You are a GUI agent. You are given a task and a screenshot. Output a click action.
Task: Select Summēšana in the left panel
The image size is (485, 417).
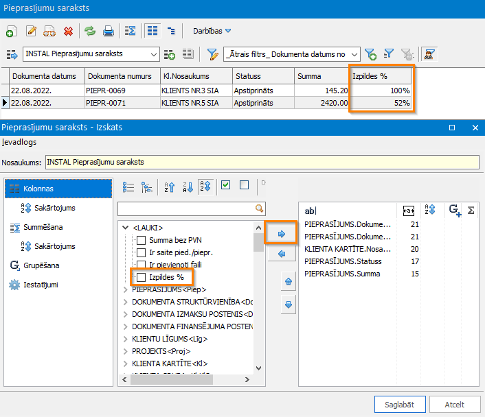click(43, 227)
